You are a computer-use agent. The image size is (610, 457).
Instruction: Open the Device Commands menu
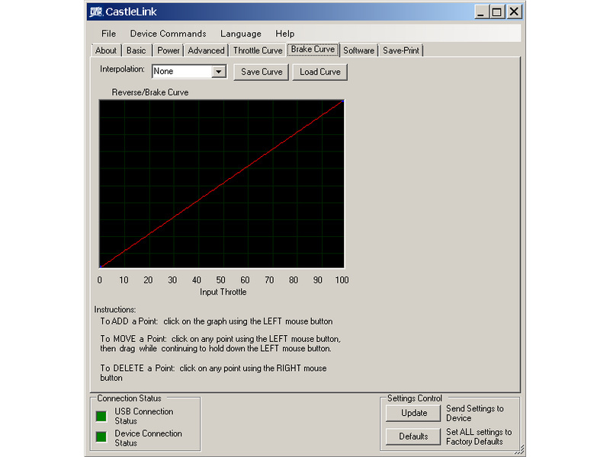tap(168, 34)
